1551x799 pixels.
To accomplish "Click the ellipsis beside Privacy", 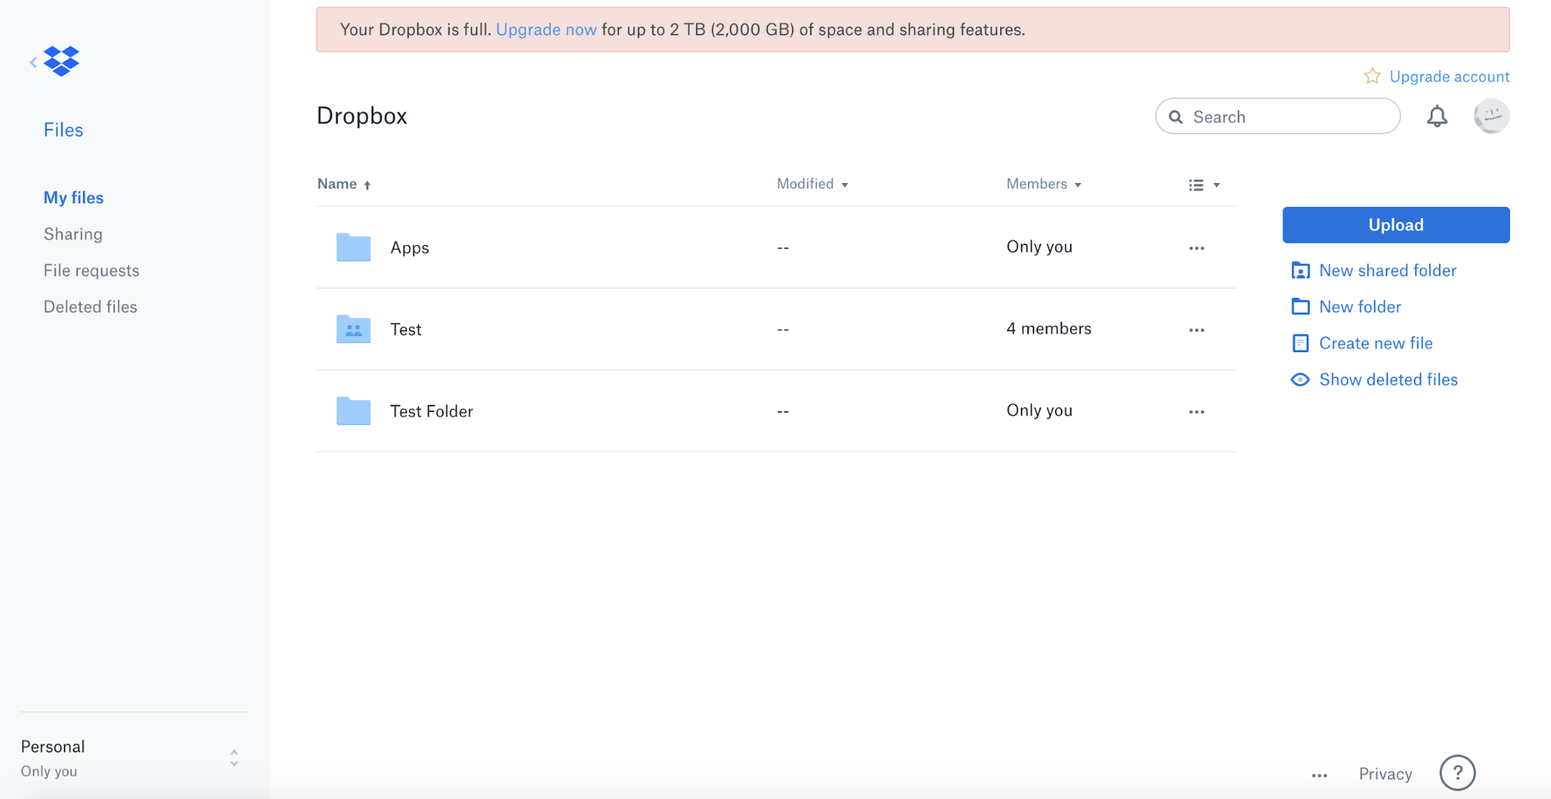I will pos(1319,775).
